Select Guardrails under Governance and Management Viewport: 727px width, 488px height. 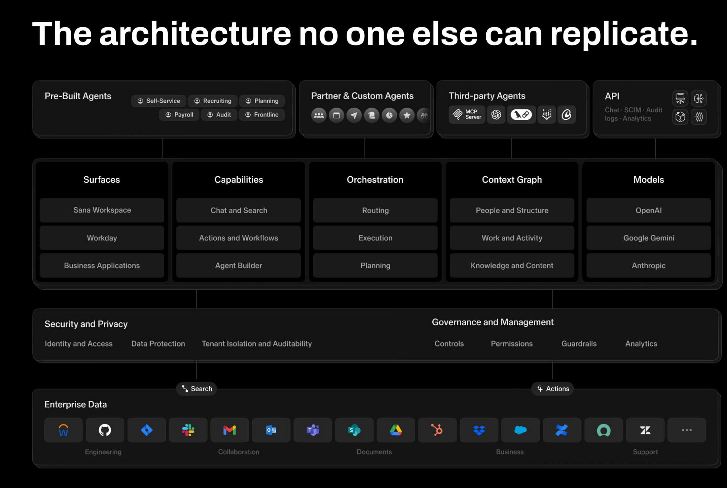(x=579, y=344)
